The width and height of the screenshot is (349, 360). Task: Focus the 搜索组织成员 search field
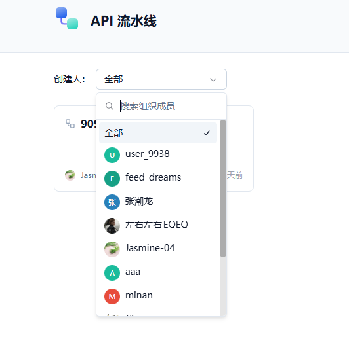(x=161, y=106)
